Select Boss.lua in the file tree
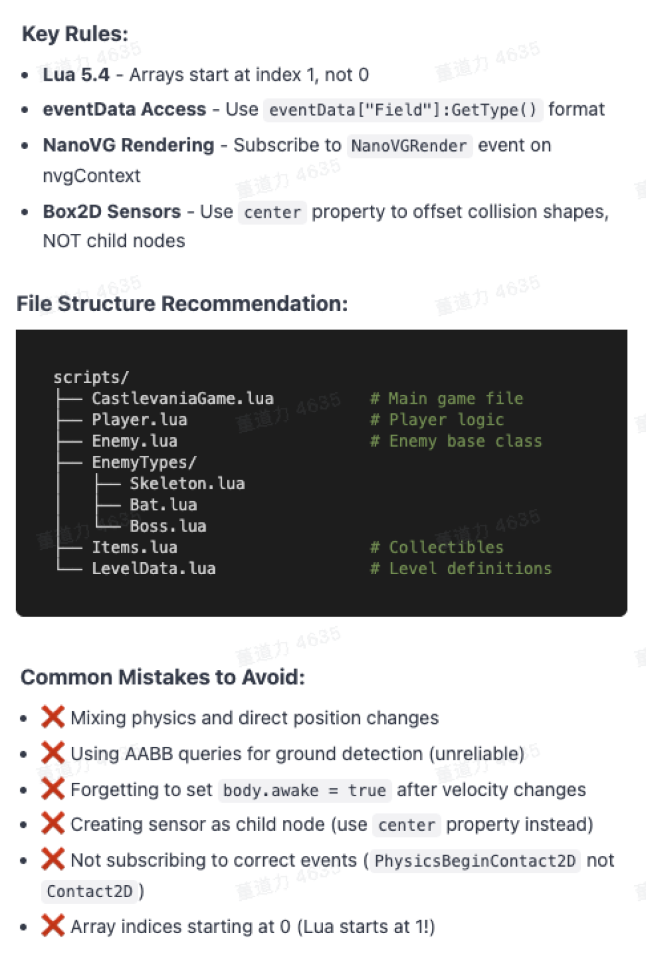The width and height of the screenshot is (646, 957). pyautogui.click(x=168, y=526)
